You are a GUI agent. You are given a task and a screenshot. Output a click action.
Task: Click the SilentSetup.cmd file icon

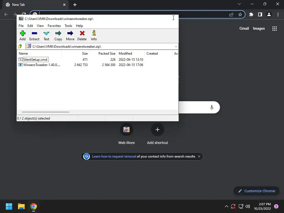coord(21,59)
